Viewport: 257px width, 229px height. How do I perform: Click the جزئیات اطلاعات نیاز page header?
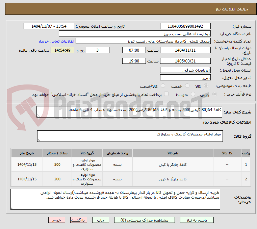pos(231,9)
